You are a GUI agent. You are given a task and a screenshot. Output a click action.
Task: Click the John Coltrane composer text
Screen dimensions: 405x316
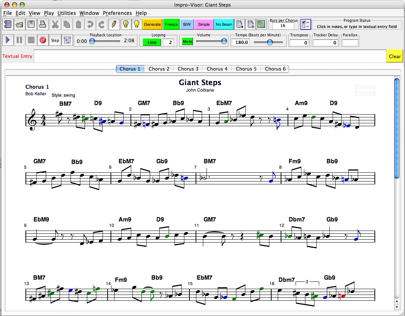pyautogui.click(x=200, y=90)
